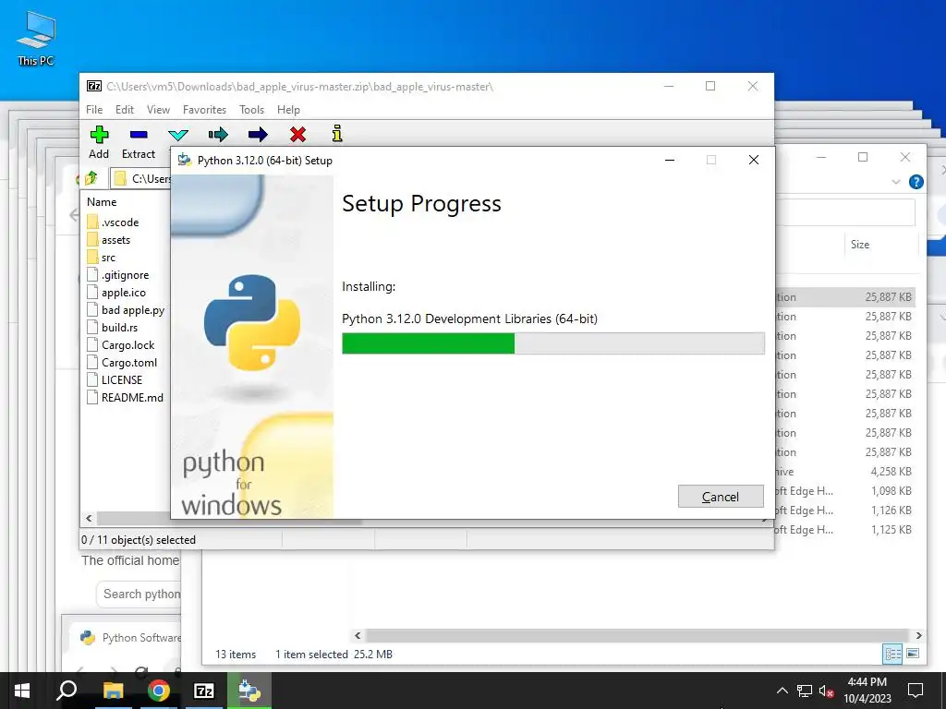Select the README.md file
The width and height of the screenshot is (946, 709).
(x=126, y=397)
